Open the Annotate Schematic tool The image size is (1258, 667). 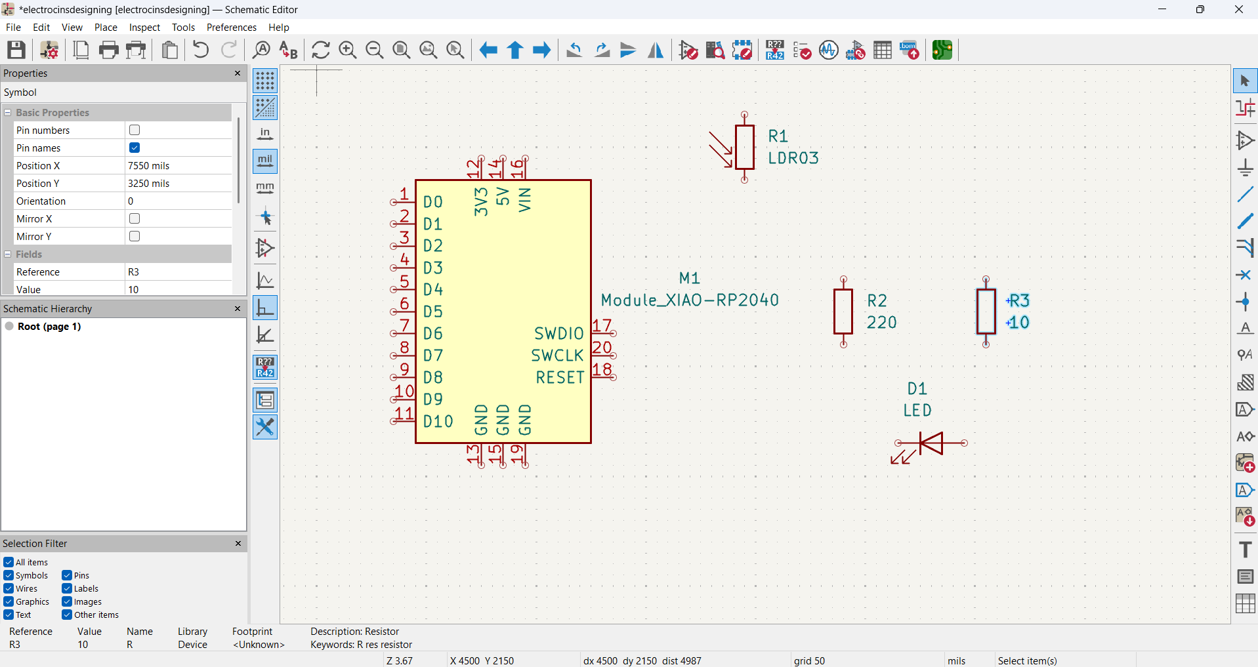pyautogui.click(x=775, y=50)
